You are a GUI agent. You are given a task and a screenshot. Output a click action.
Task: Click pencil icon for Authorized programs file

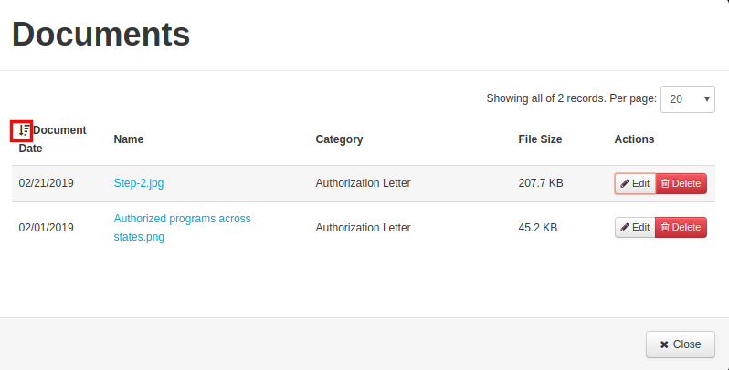[625, 227]
